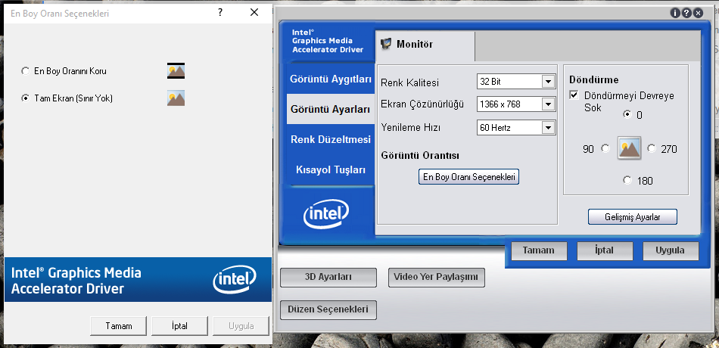Click the full-screen image beside Tam Ekran

[176, 98]
